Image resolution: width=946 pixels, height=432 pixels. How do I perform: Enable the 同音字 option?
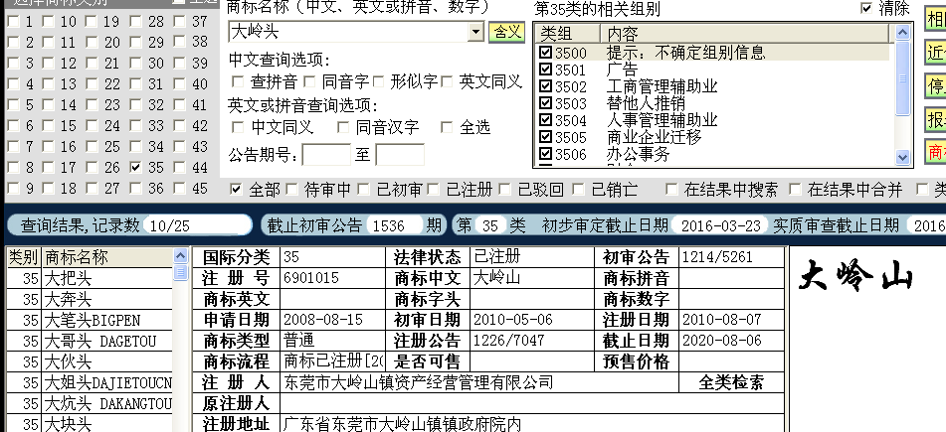[x=309, y=81]
